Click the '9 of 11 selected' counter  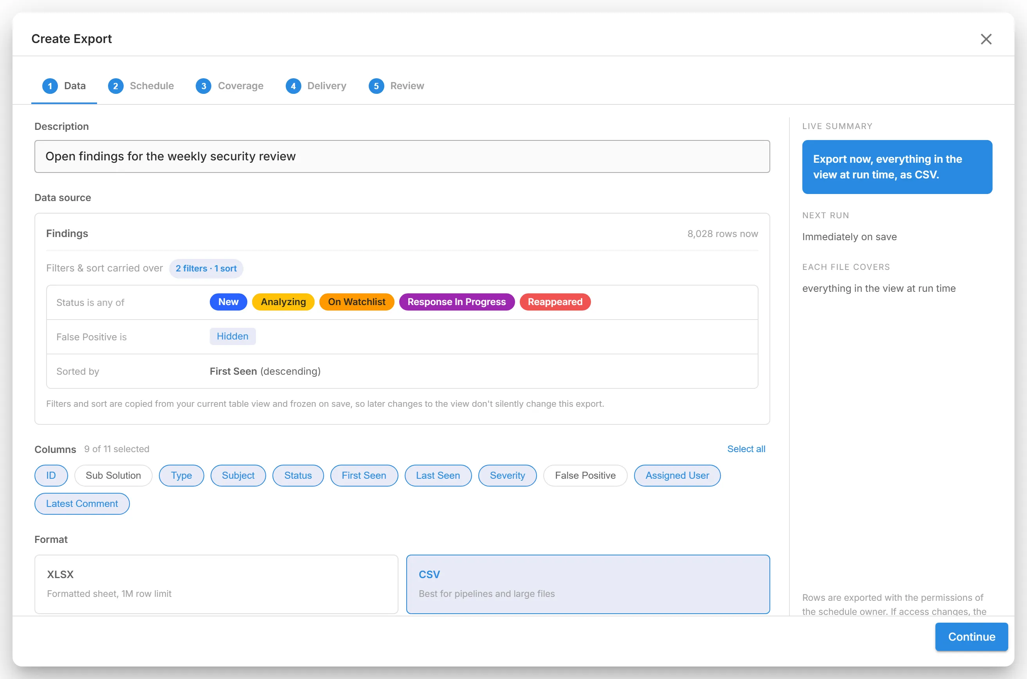117,449
